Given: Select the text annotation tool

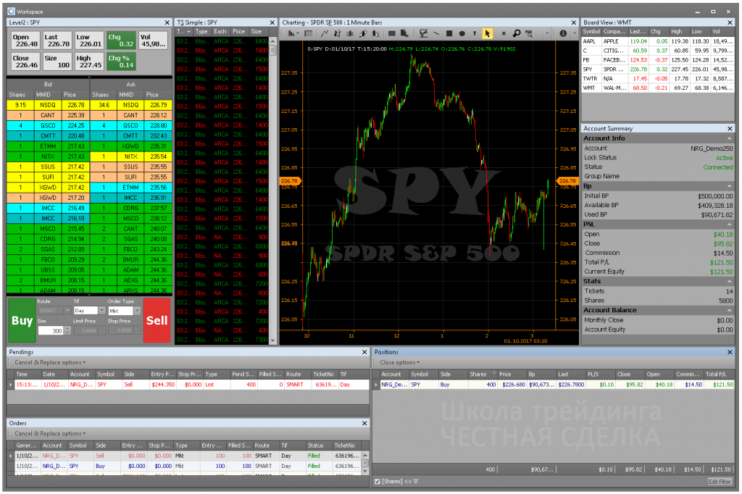Looking at the screenshot, I should click(475, 33).
